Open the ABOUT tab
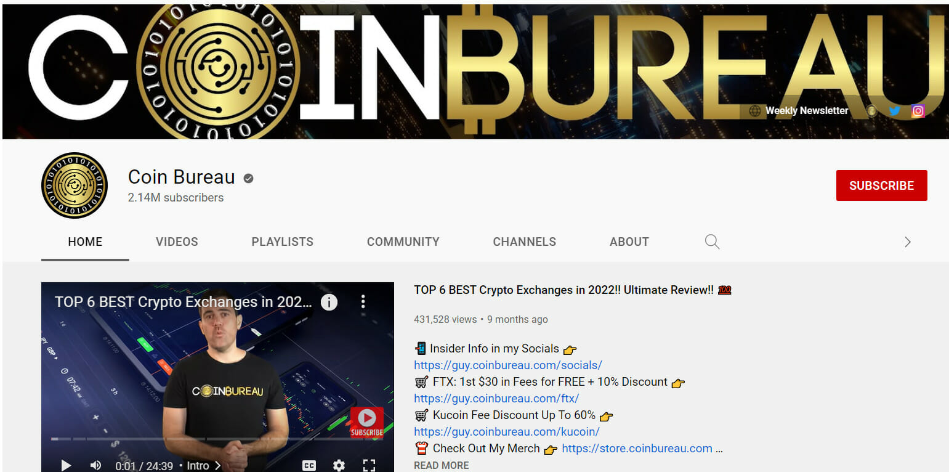 coord(629,242)
